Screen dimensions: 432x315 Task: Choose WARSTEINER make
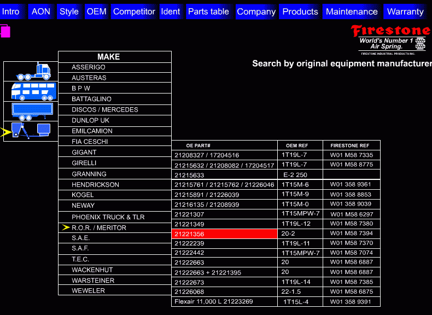(x=115, y=281)
